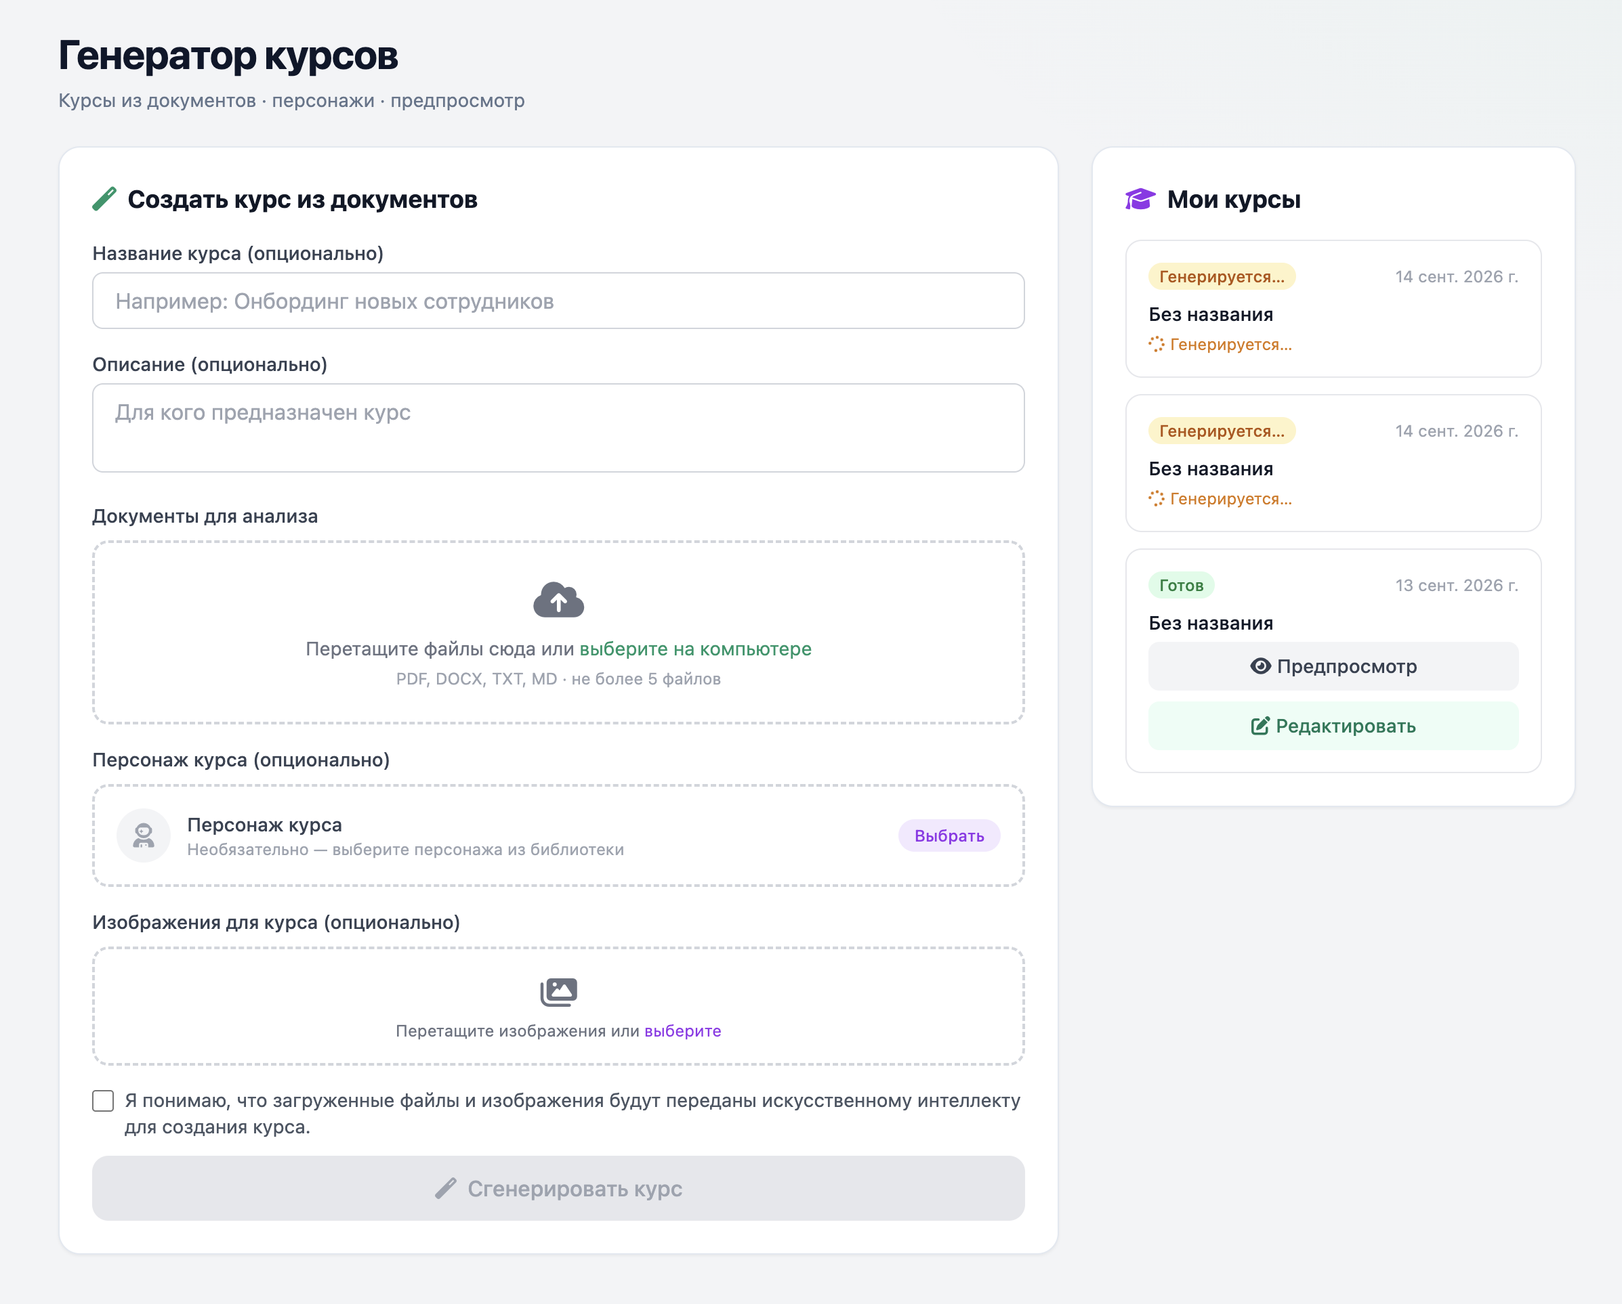Click the Создать курс из документов heading
This screenshot has height=1304, width=1622.
(x=302, y=199)
